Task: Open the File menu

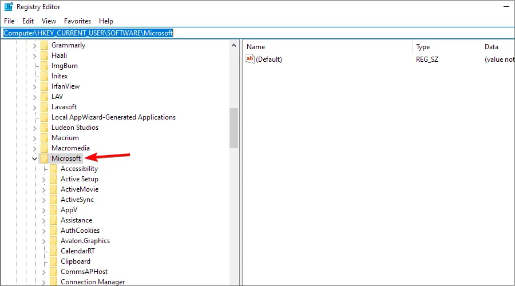Action: point(9,21)
